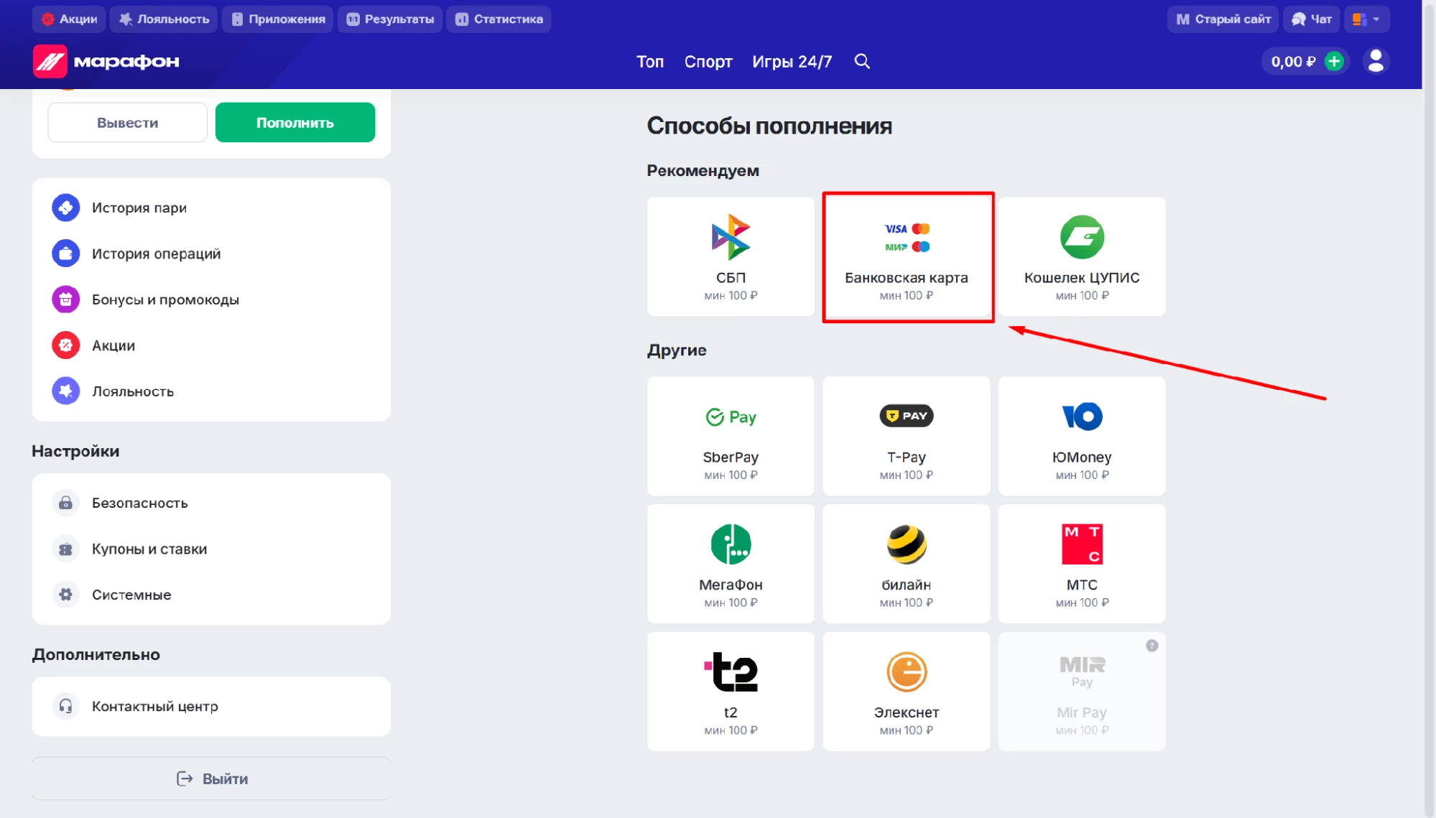Open Акции in the top bar
The height and width of the screenshot is (818, 1436).
(69, 19)
